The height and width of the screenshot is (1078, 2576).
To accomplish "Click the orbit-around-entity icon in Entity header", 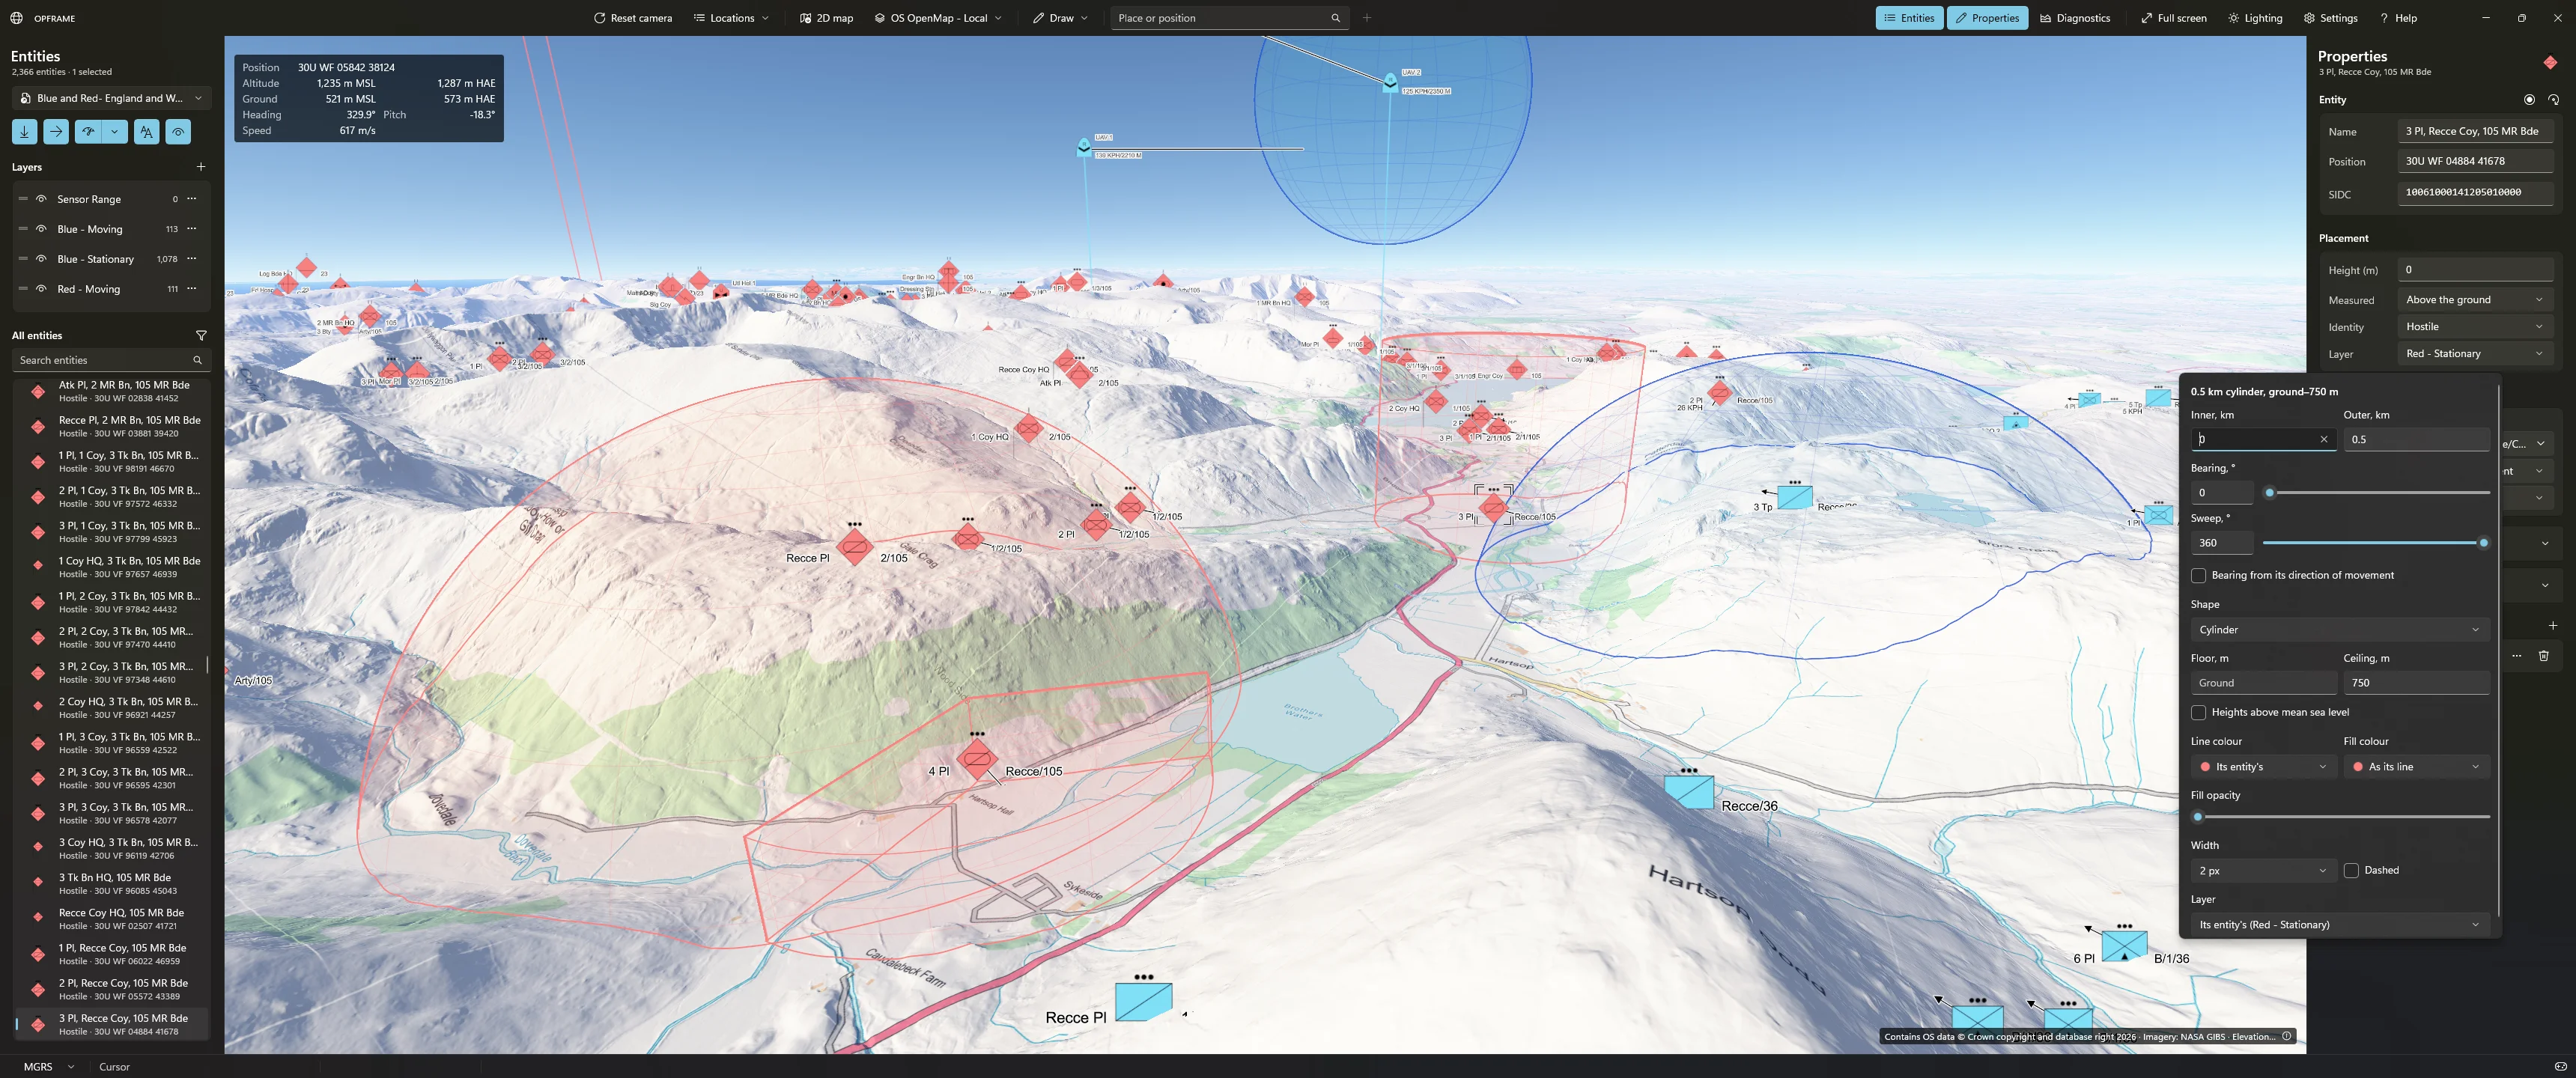I will (2553, 99).
